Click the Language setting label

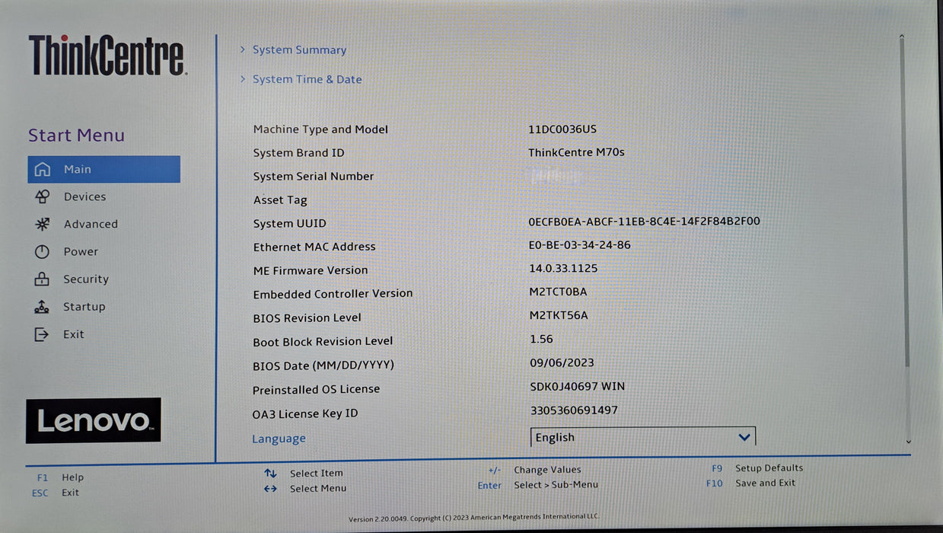point(279,439)
